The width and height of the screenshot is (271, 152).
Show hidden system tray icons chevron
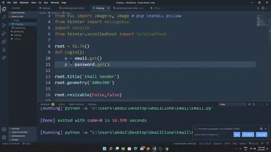236,149
